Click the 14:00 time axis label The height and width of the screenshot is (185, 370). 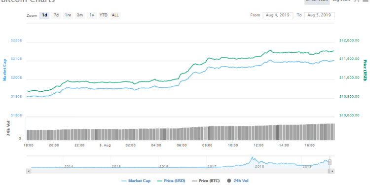click(284, 146)
